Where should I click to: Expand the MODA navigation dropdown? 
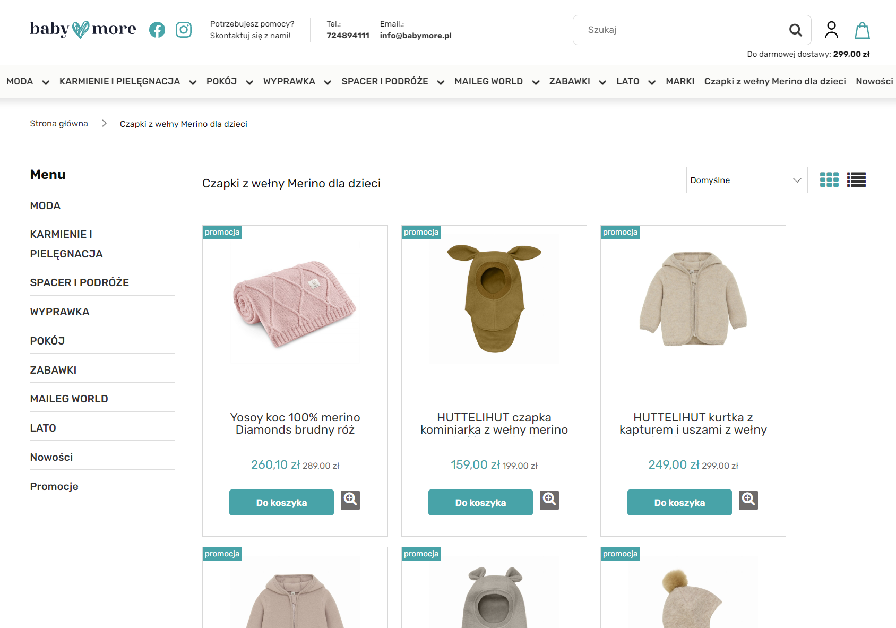pyautogui.click(x=46, y=82)
